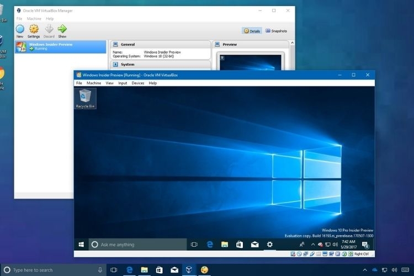Open Machine menu in VirtualBox Manager

pyautogui.click(x=34, y=18)
